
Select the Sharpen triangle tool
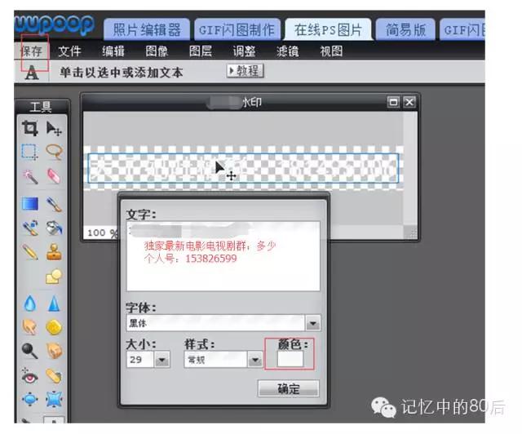point(54,303)
